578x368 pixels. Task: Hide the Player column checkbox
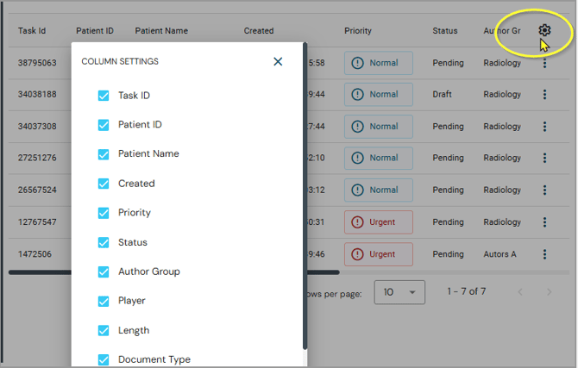click(x=104, y=301)
